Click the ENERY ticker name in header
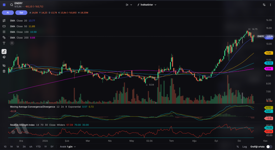 tap(19, 3)
